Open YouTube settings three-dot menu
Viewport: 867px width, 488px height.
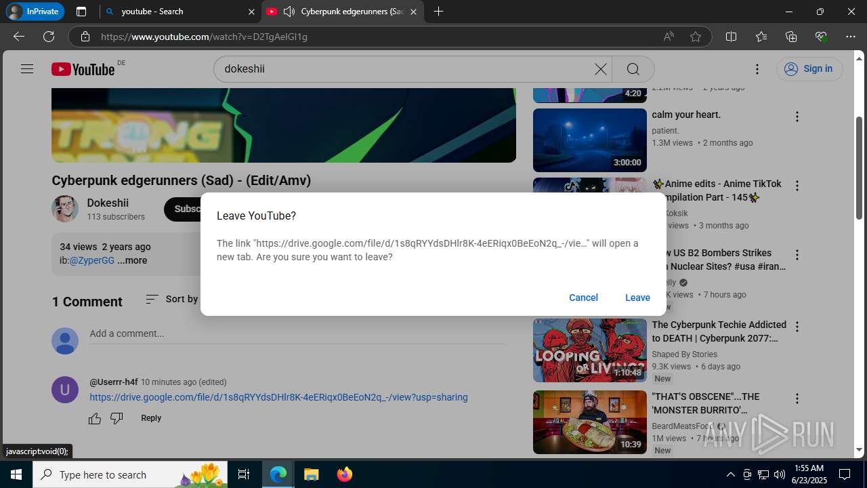(x=757, y=68)
